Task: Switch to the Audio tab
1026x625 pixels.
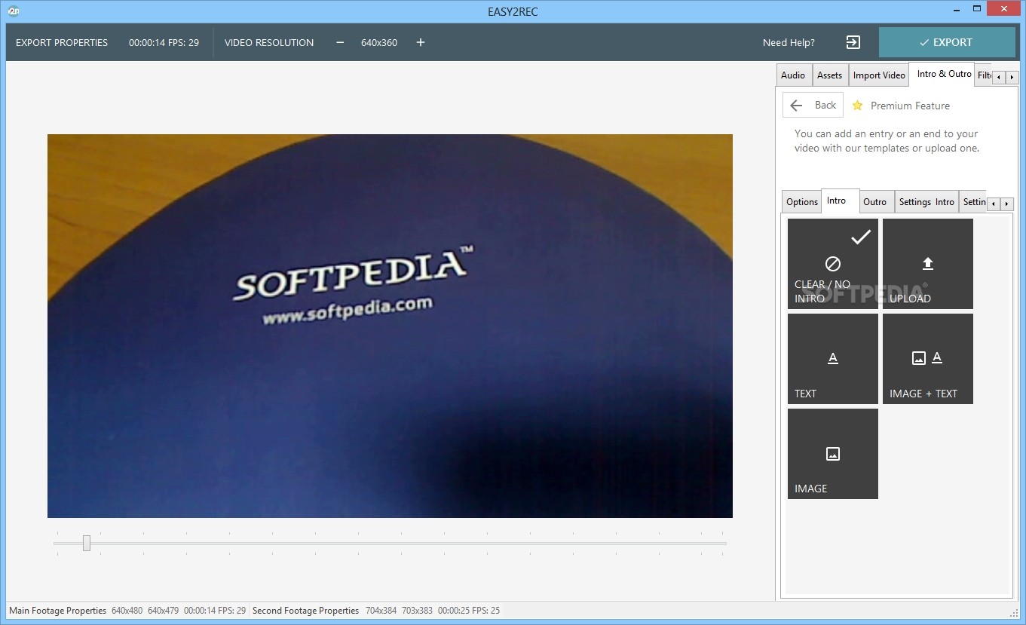Action: [793, 75]
